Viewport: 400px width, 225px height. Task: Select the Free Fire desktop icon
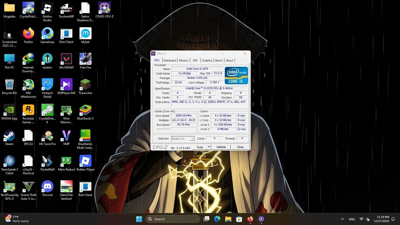(x=85, y=61)
